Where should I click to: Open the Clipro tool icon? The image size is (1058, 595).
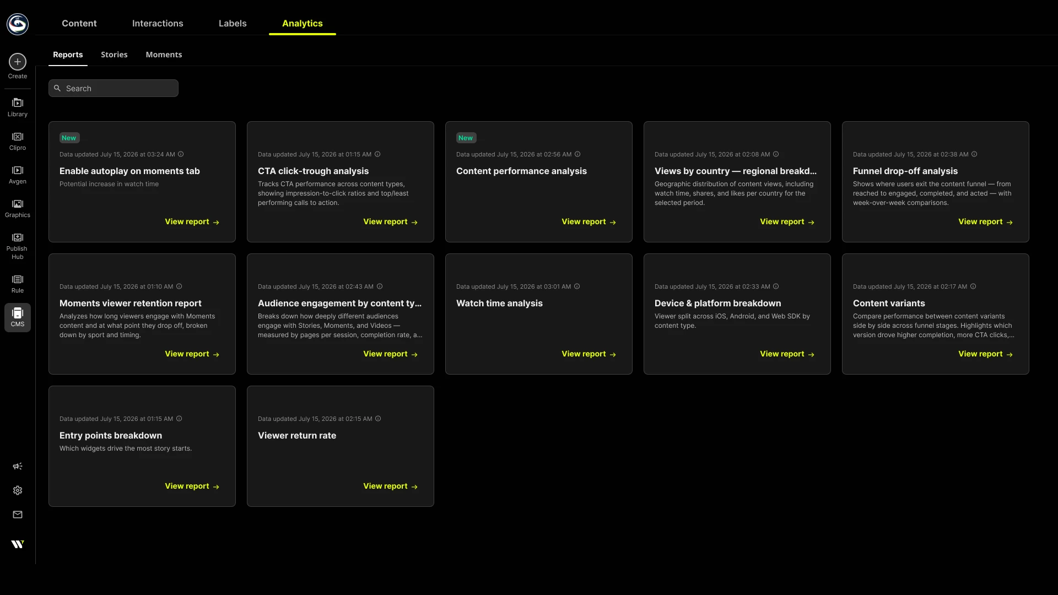(18, 137)
